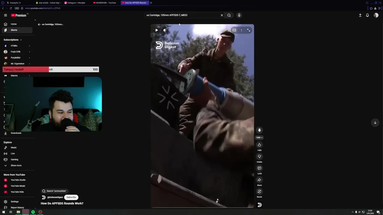Open Mr. Ergenekon subscription channel
The width and height of the screenshot is (383, 215).
tap(17, 64)
